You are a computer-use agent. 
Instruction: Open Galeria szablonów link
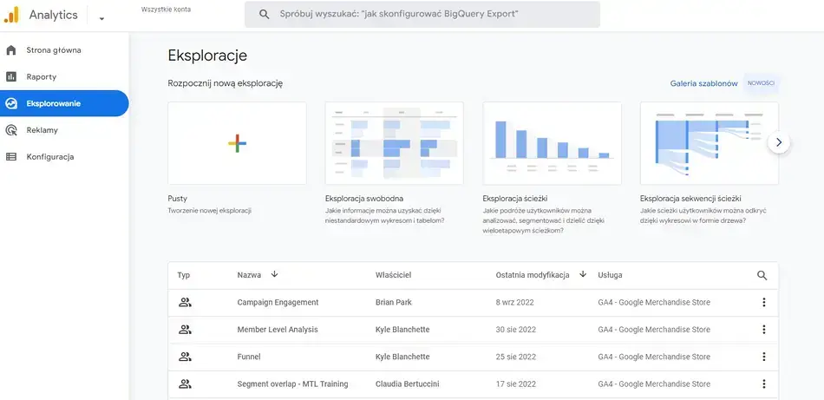(703, 83)
